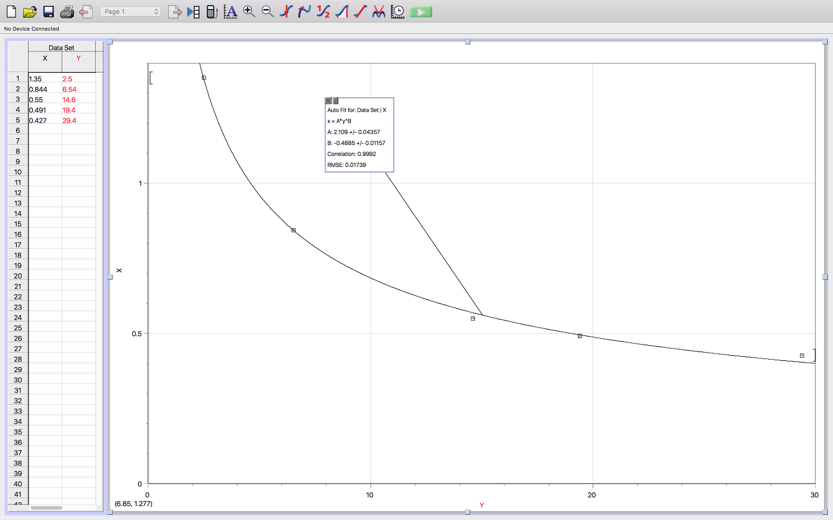This screenshot has height=520, width=833.
Task: Open data collection timing settings
Action: pos(397,11)
